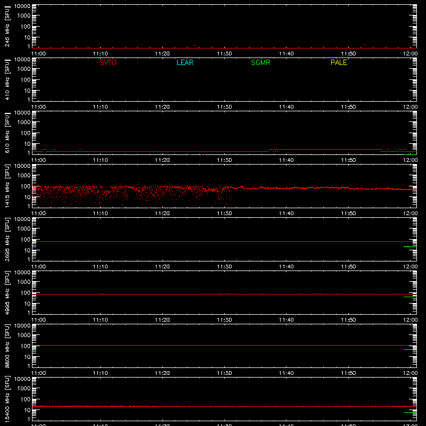Click 11:50 tick label under 2695 MHz panel
This screenshot has width=426, height=426.
348,267
